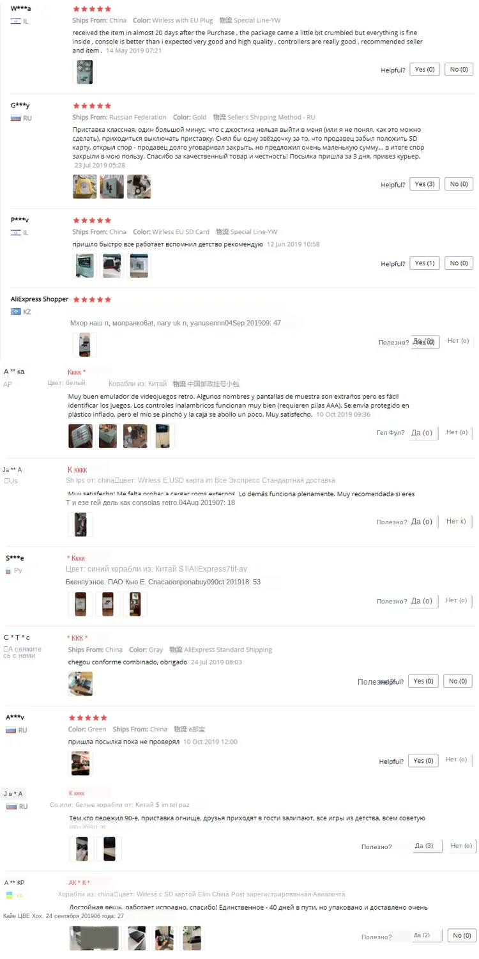The image size is (479, 959).
Task: Click the Israel flag icon beside W***a
Action: coord(16,22)
